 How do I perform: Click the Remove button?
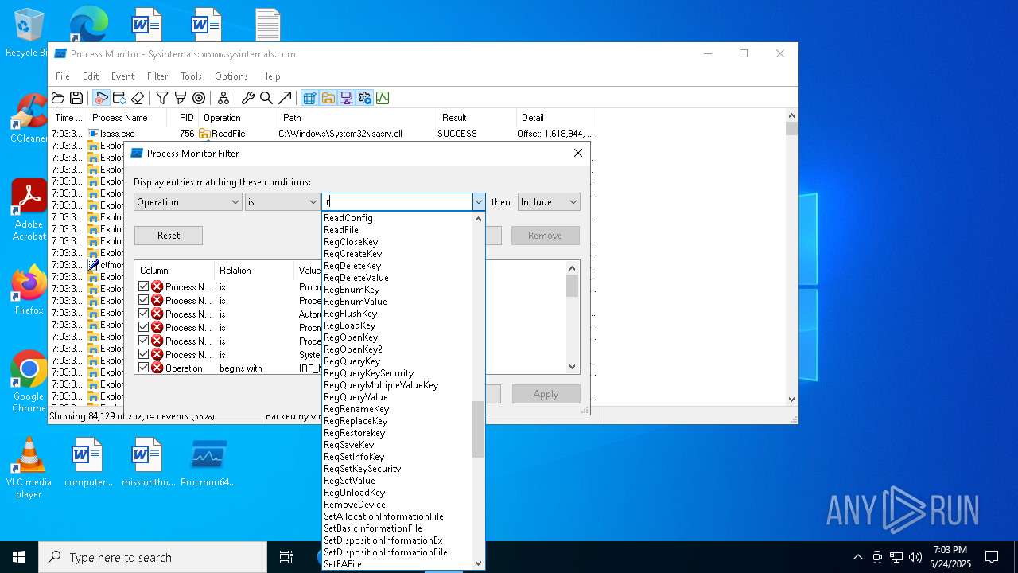click(546, 236)
